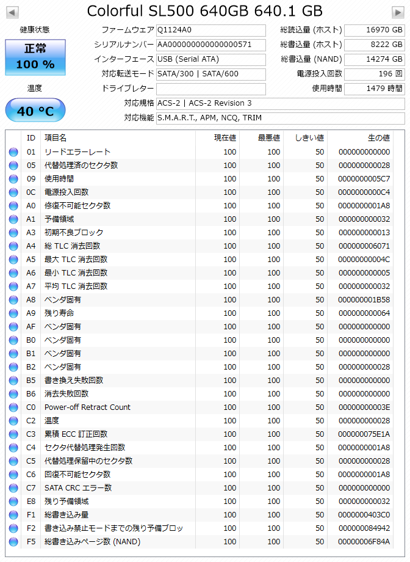
Task: Click the 生の値 column header
Action: click(x=360, y=138)
